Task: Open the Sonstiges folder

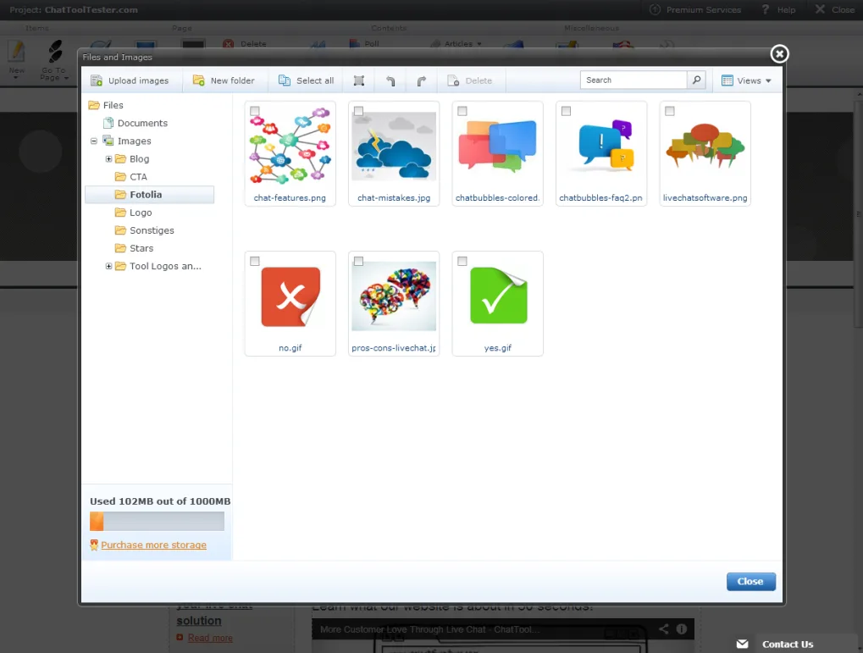Action: [145, 230]
